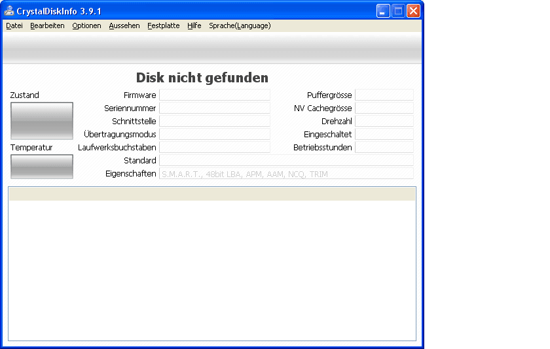Click the Eigenschaften features field
Viewport: 550px width, 349px height.
[286, 173]
